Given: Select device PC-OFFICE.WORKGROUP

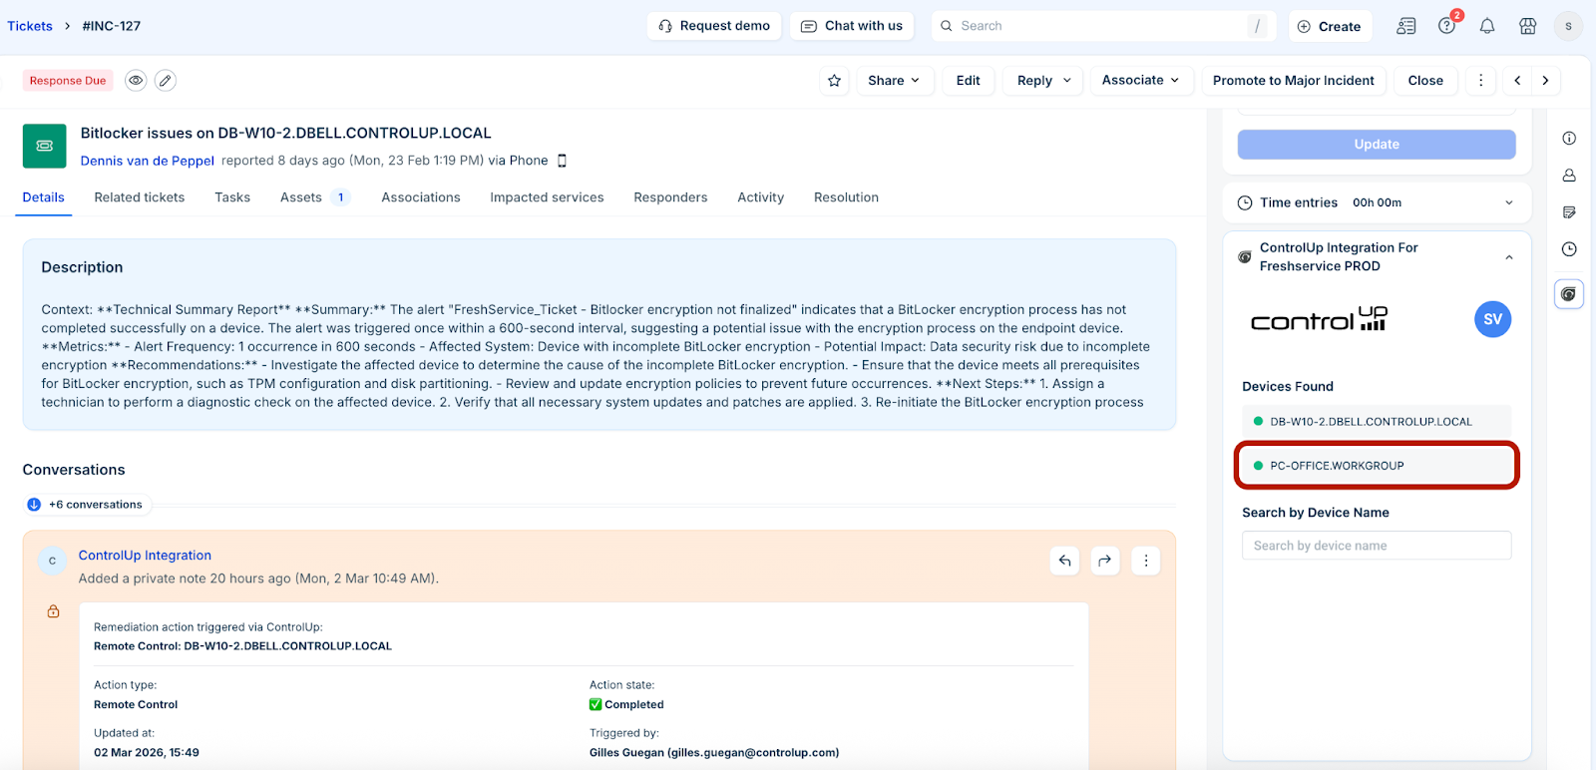Looking at the screenshot, I should point(1377,466).
